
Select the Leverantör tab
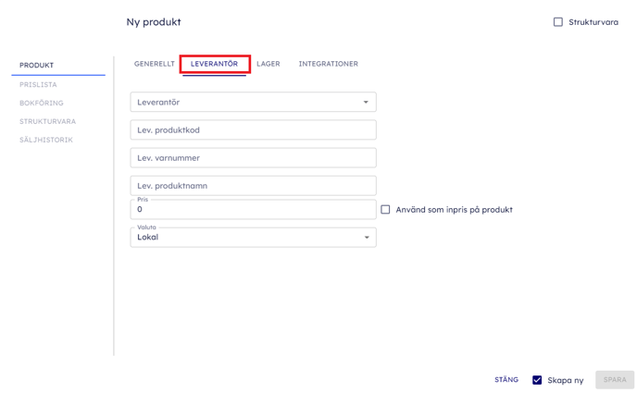click(x=214, y=64)
